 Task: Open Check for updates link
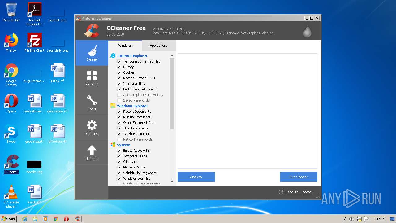pyautogui.click(x=299, y=192)
